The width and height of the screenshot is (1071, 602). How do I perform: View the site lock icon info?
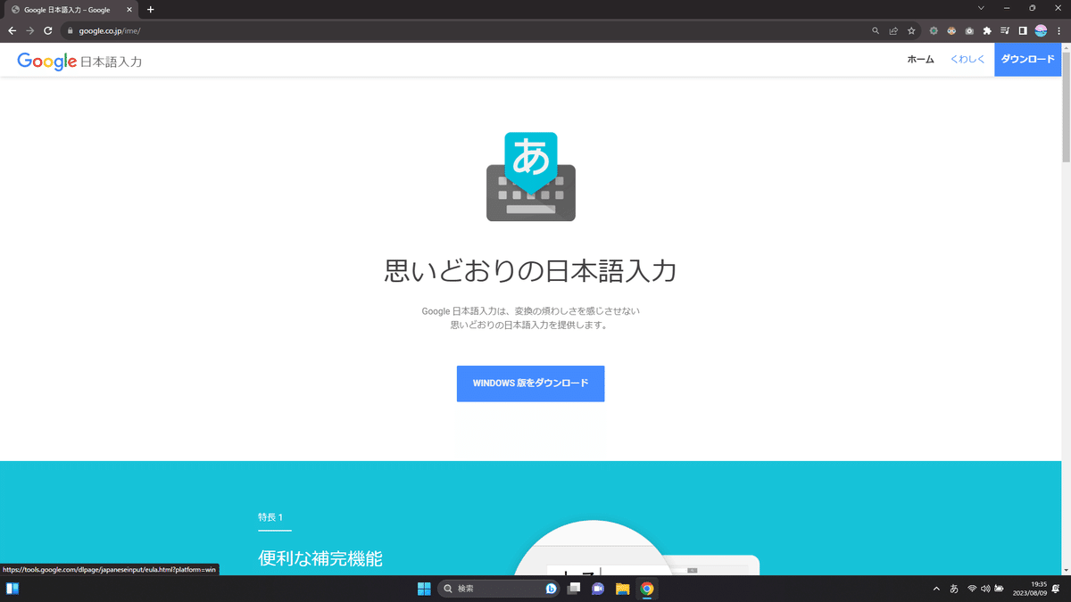(69, 30)
